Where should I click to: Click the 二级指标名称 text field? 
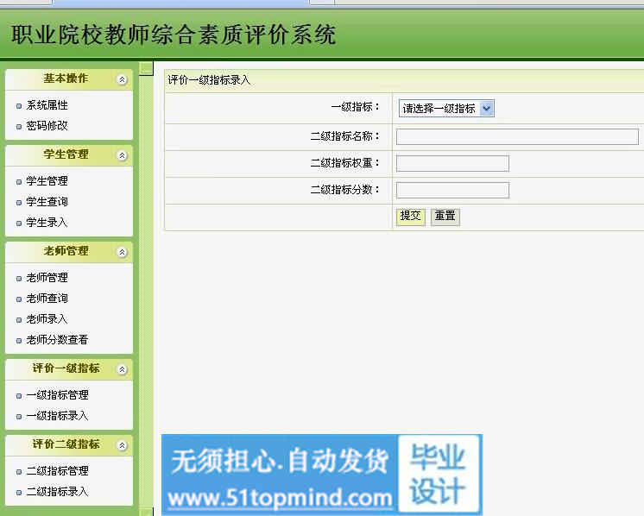click(517, 136)
